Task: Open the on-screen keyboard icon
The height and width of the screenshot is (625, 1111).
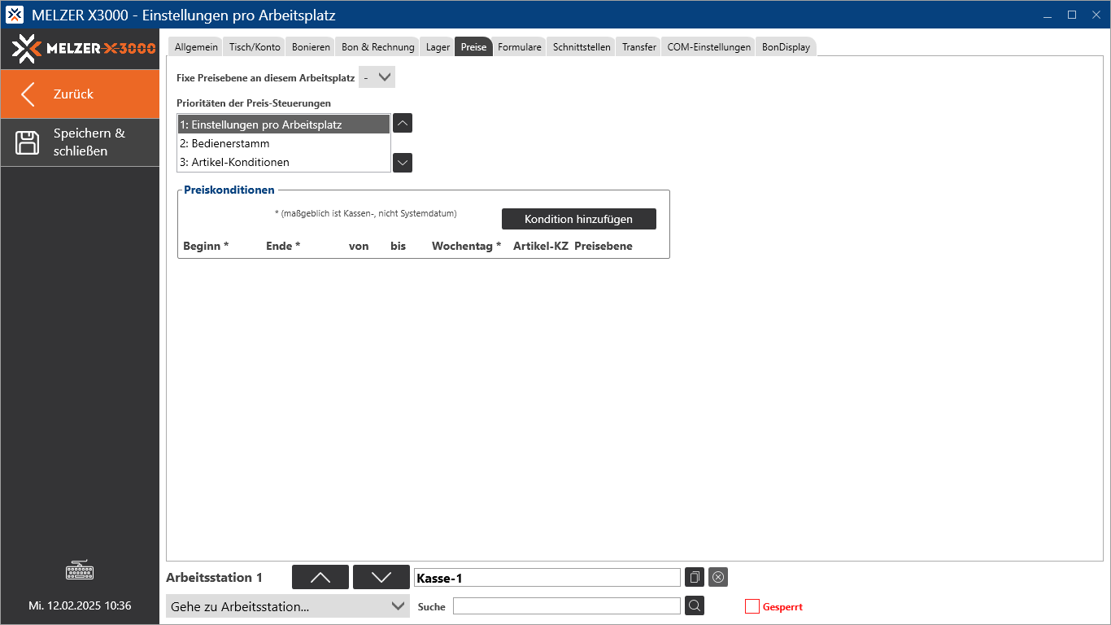Action: 79,570
